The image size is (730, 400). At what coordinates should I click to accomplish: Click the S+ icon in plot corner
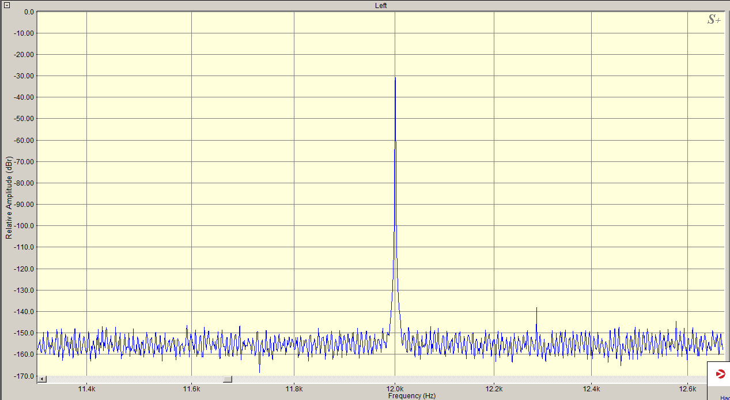(x=714, y=20)
